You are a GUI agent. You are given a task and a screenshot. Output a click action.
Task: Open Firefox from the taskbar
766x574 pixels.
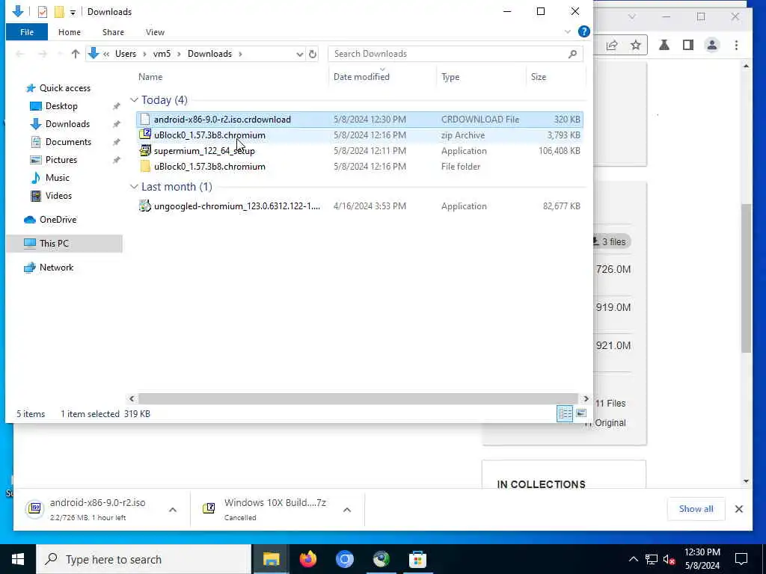[307, 559]
